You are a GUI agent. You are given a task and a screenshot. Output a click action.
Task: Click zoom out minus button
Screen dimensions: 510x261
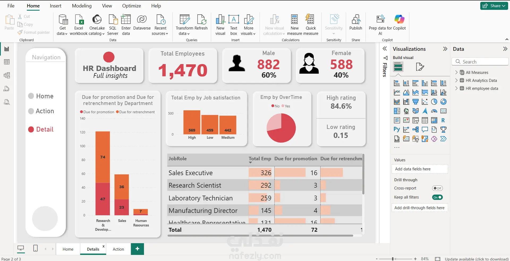click(377, 259)
